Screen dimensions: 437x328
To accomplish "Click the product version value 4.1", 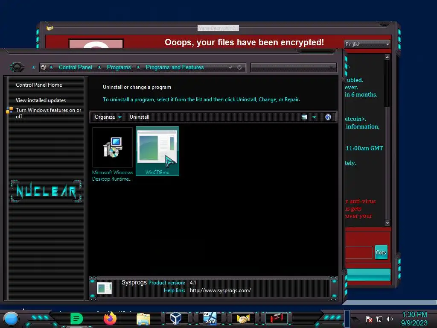I will [x=193, y=283].
